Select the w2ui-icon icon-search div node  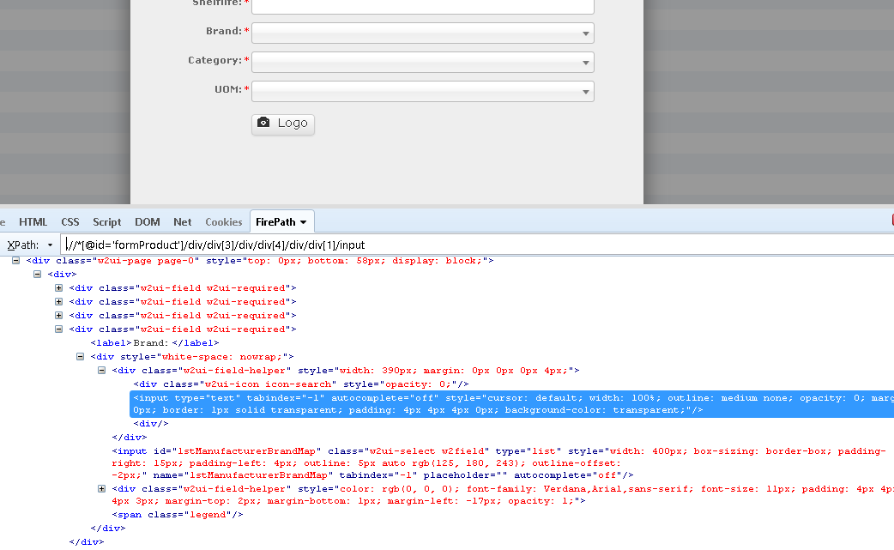point(301,384)
